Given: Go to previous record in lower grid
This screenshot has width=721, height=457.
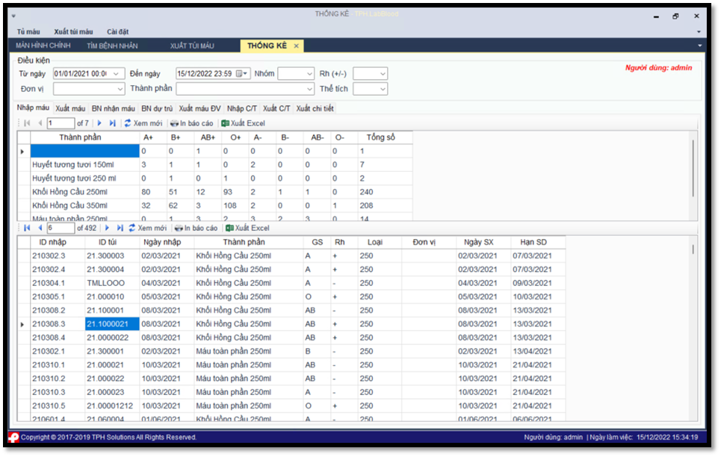Looking at the screenshot, I should click(x=40, y=228).
